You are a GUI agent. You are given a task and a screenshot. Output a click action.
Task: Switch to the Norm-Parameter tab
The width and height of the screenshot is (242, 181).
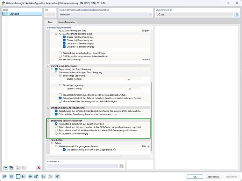click(67, 22)
